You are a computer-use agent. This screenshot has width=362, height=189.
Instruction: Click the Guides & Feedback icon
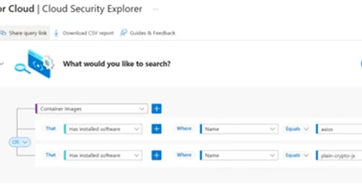tap(123, 33)
